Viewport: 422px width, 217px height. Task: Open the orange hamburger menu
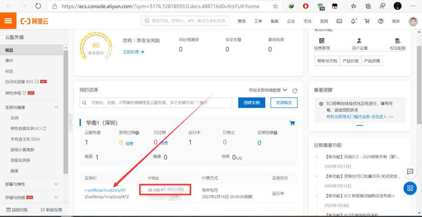(8, 21)
